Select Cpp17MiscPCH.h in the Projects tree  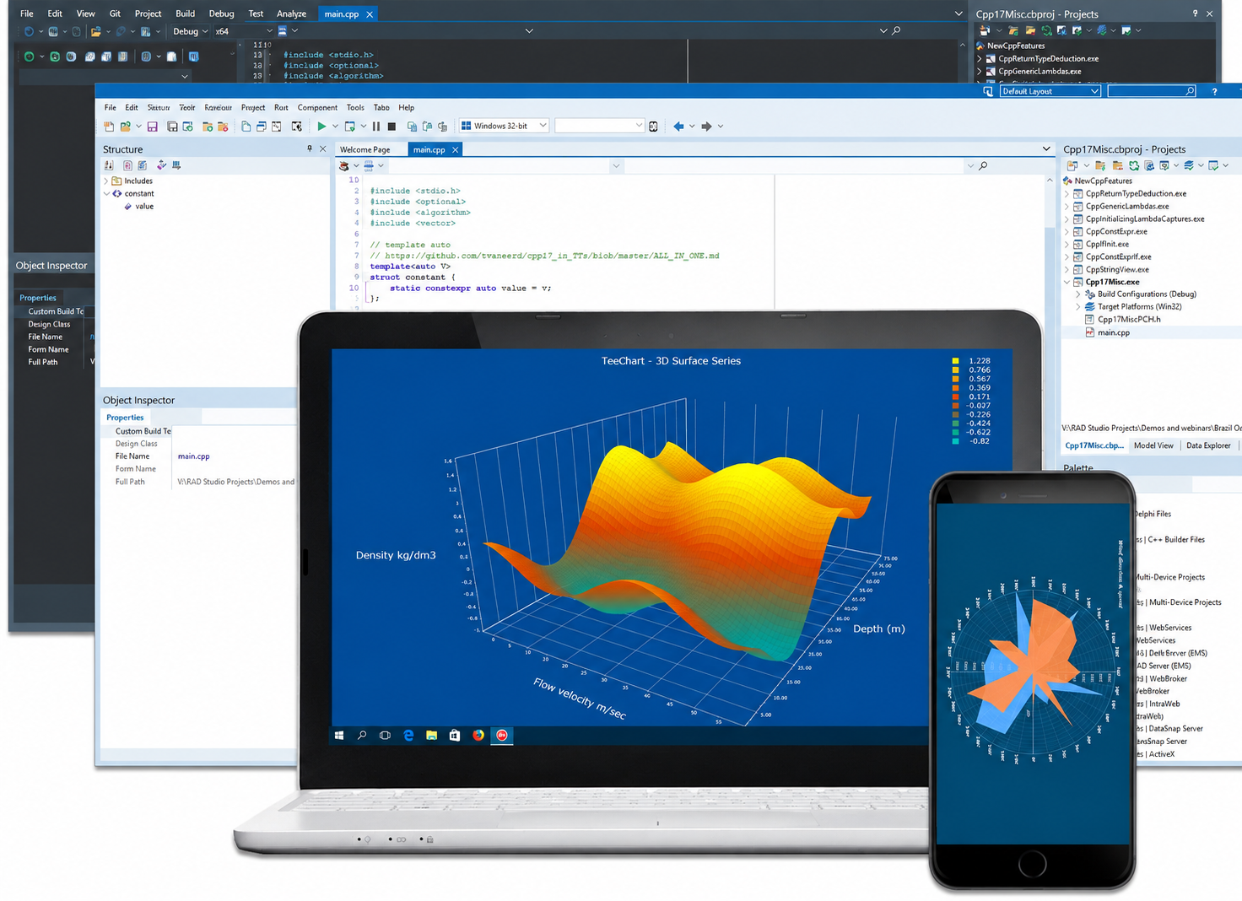pyautogui.click(x=1129, y=320)
